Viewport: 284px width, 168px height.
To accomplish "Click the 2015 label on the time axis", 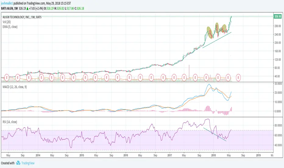I will 82,155.
